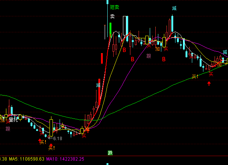
Task: Click the orange 买! marker at bottom left
Action: coord(51,148)
